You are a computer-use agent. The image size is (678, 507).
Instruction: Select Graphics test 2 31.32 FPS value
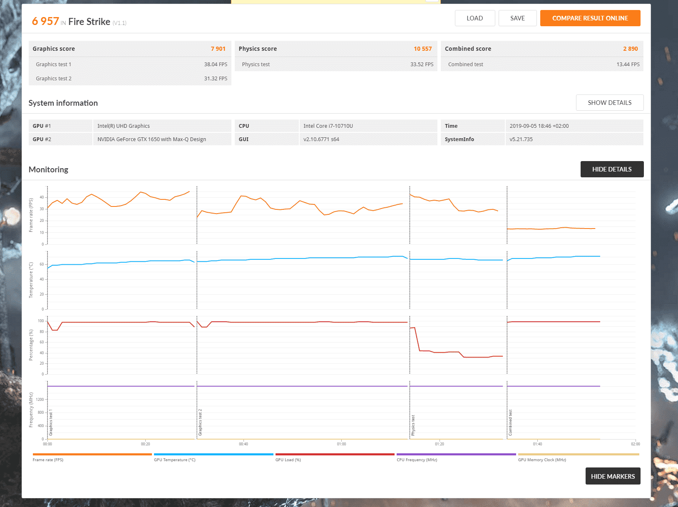click(216, 79)
